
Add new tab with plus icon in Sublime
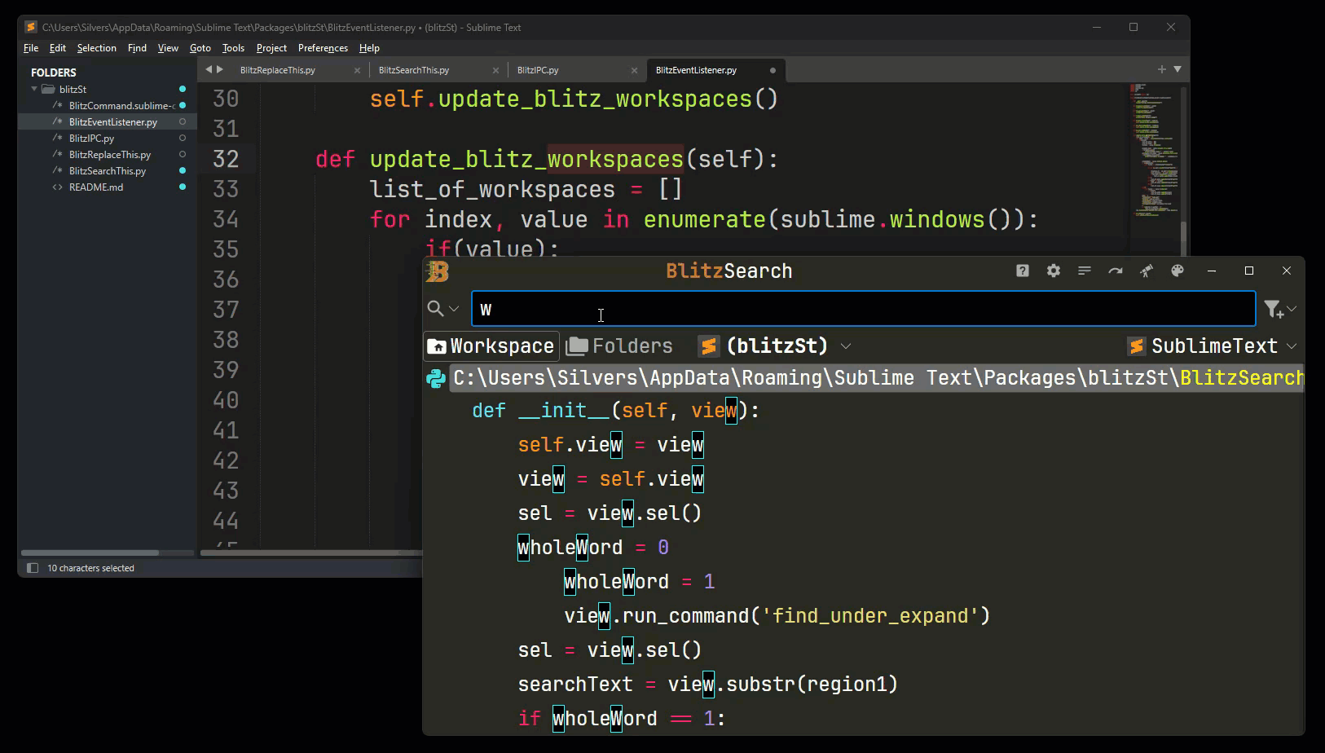coord(1161,69)
